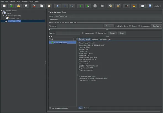Click the Shutdown test icon
This screenshot has height=113, width=163.
tap(102, 6)
